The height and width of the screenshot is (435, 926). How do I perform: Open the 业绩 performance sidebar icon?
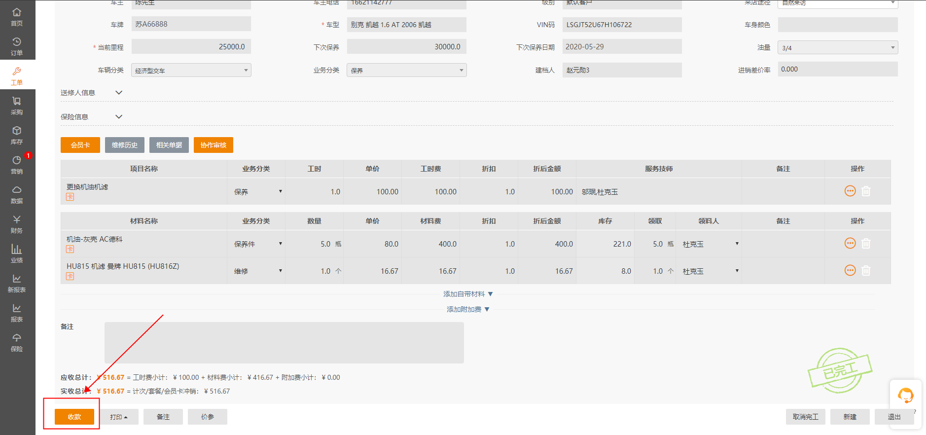tap(17, 253)
